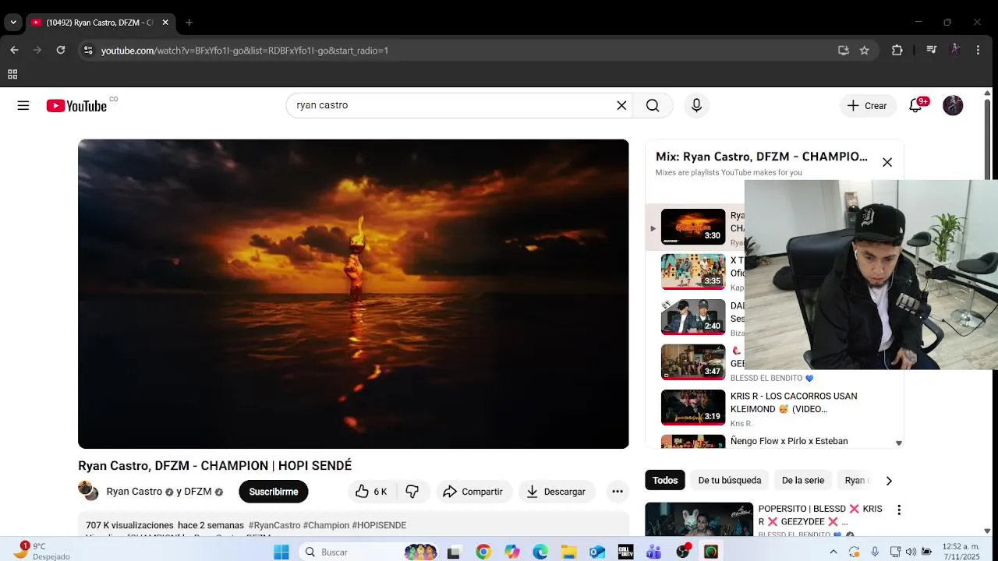Close the Mix playlist panel
Viewport: 998px width, 561px height.
click(887, 162)
